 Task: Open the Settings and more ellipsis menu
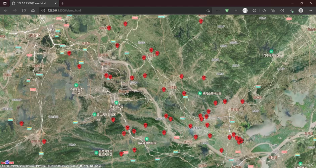pos(310,10)
